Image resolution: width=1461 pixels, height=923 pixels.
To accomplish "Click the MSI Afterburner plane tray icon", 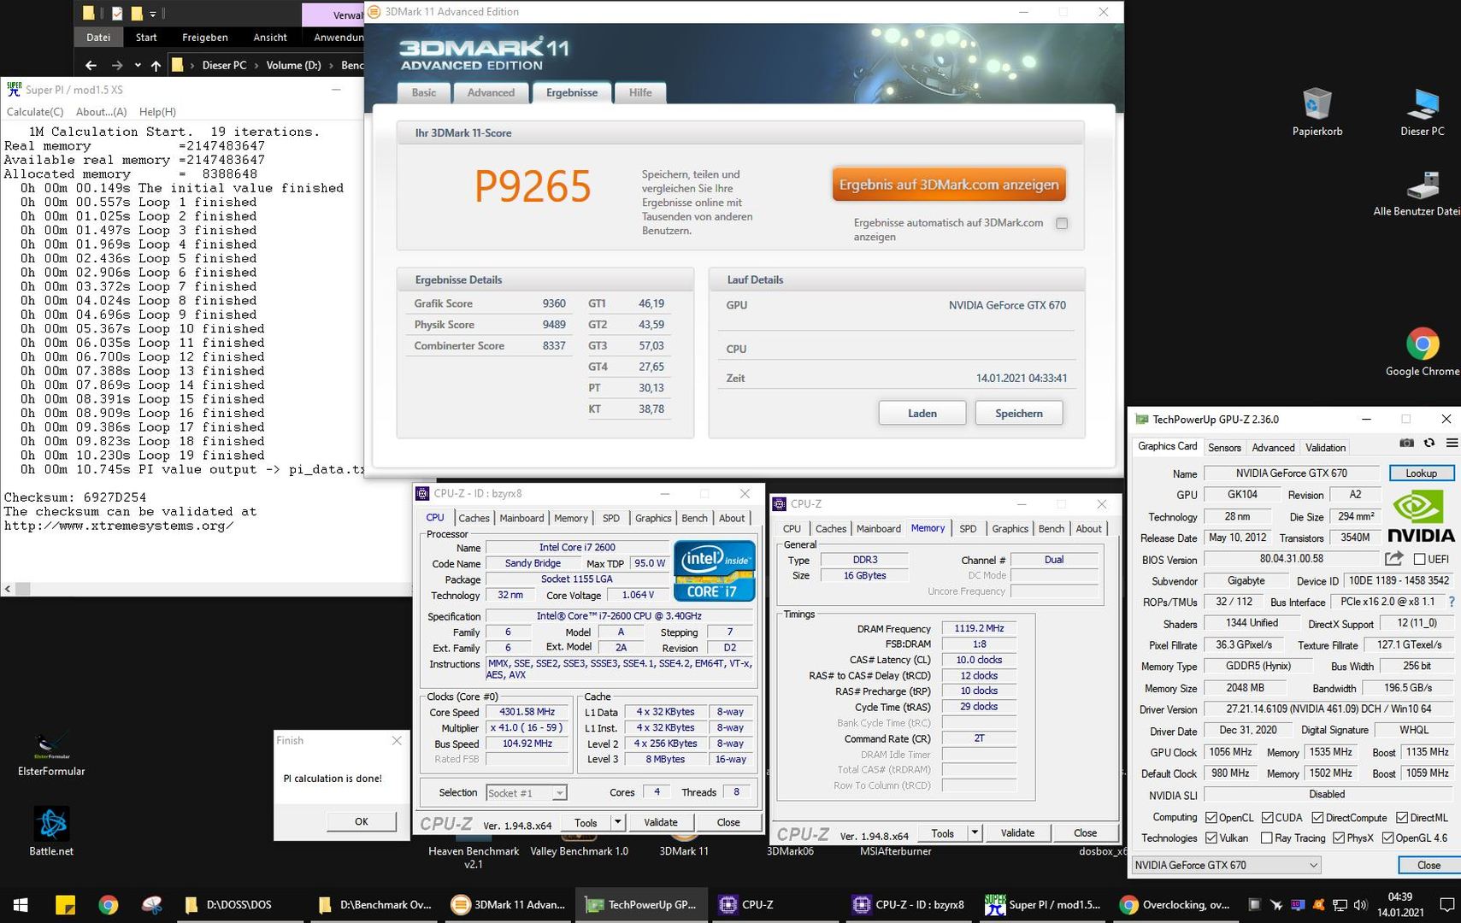I will click(1276, 905).
